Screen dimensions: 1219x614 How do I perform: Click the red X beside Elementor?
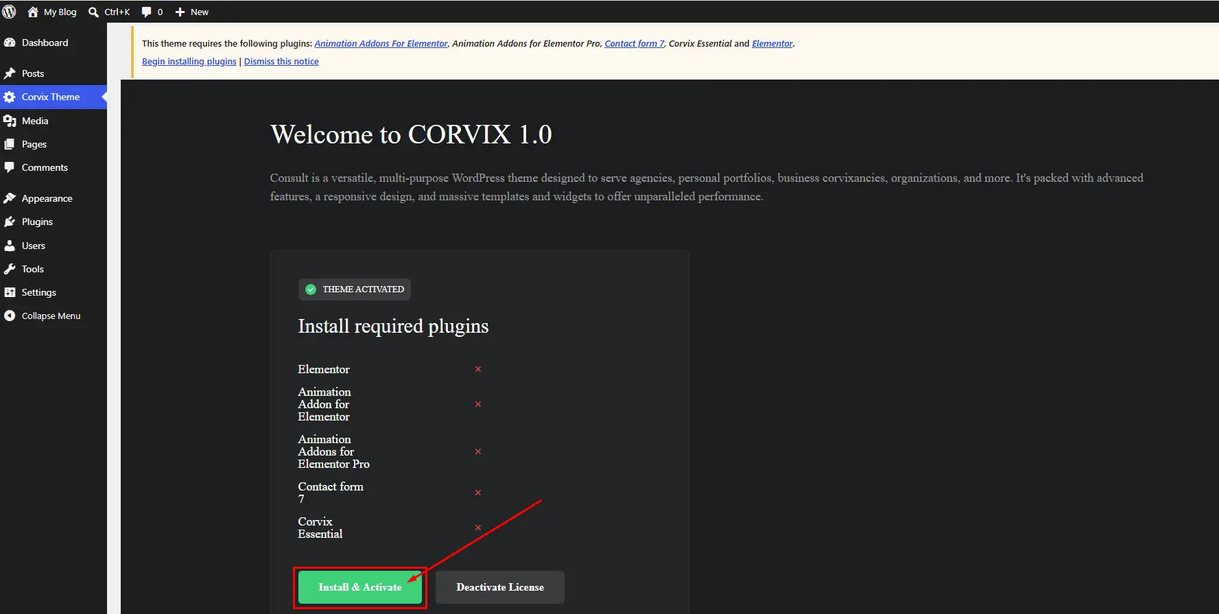478,369
